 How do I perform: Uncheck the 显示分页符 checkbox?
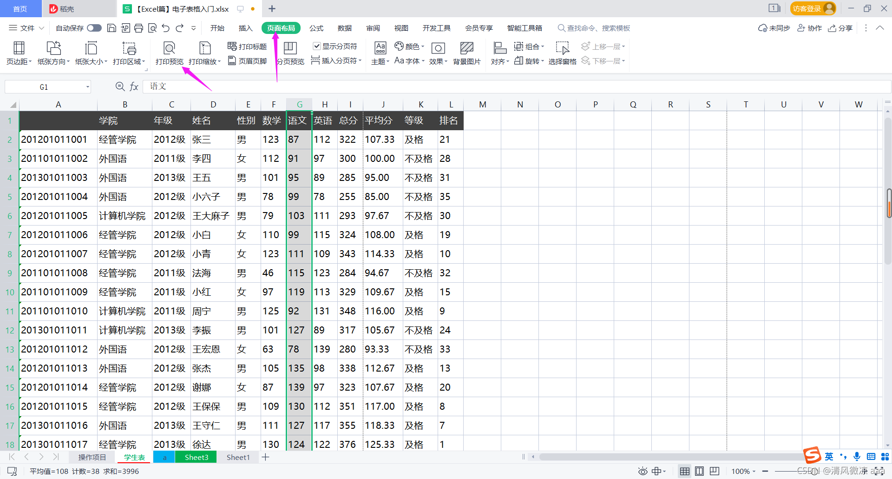click(x=317, y=46)
